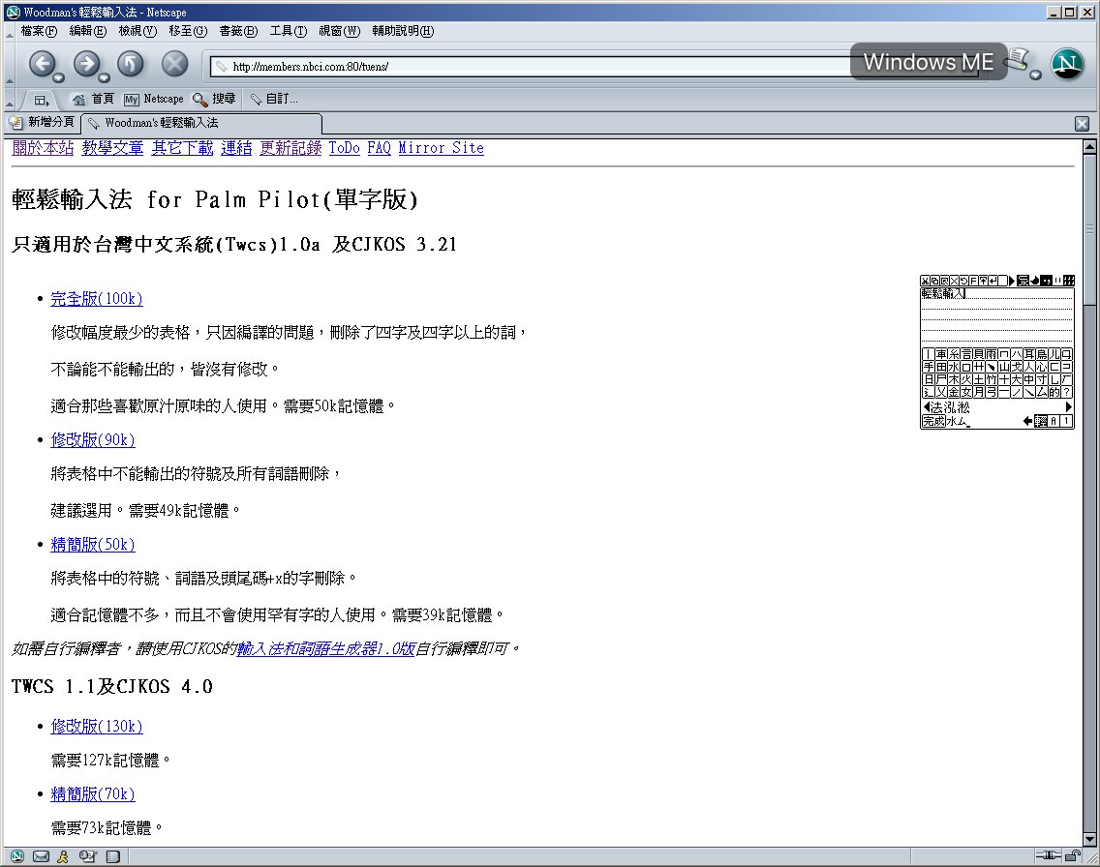Open Mail from status bar icon
Image resolution: width=1100 pixels, height=867 pixels.
41,856
